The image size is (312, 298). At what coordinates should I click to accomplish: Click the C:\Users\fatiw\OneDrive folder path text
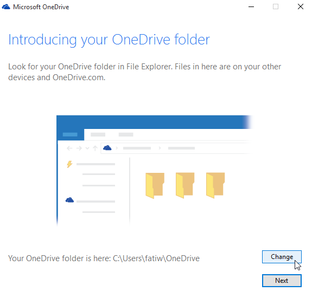coord(156,258)
